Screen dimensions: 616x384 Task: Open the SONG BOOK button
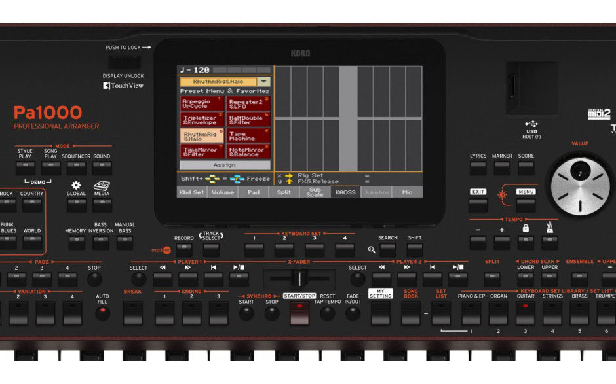[411, 313]
